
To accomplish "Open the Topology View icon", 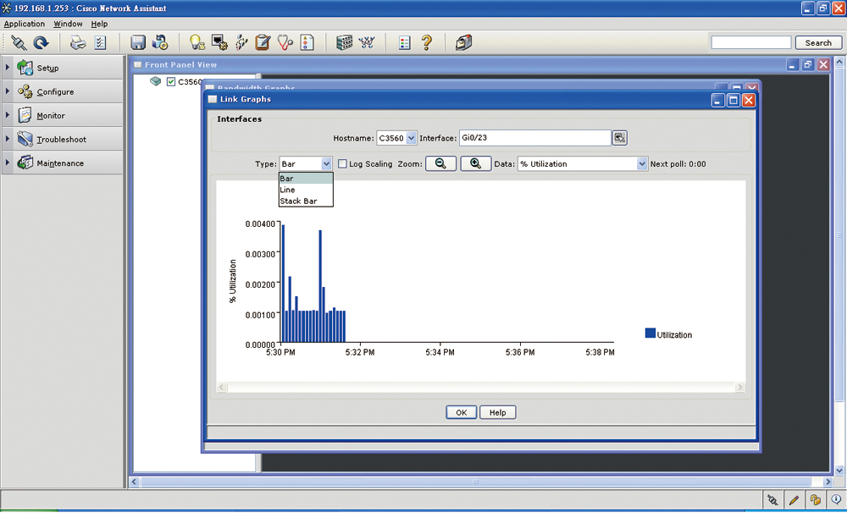I will [x=367, y=42].
